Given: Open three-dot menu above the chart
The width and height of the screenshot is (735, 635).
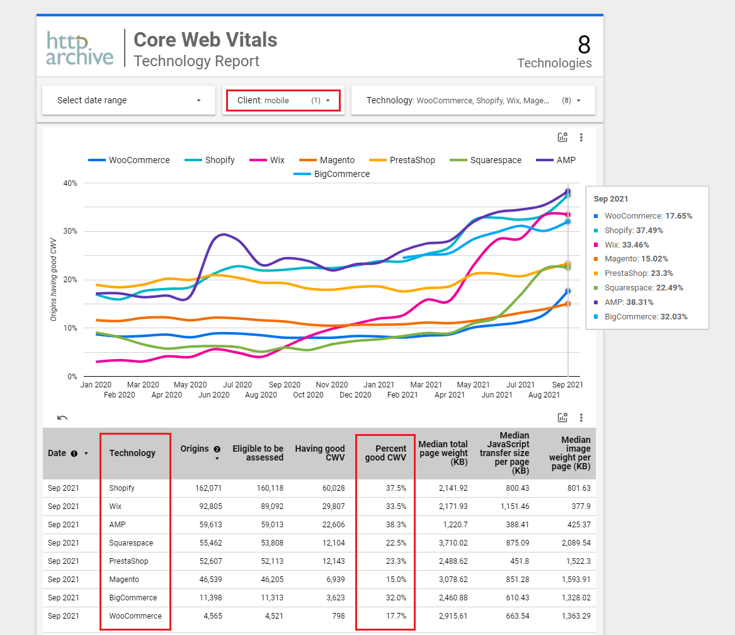Looking at the screenshot, I should coord(581,137).
